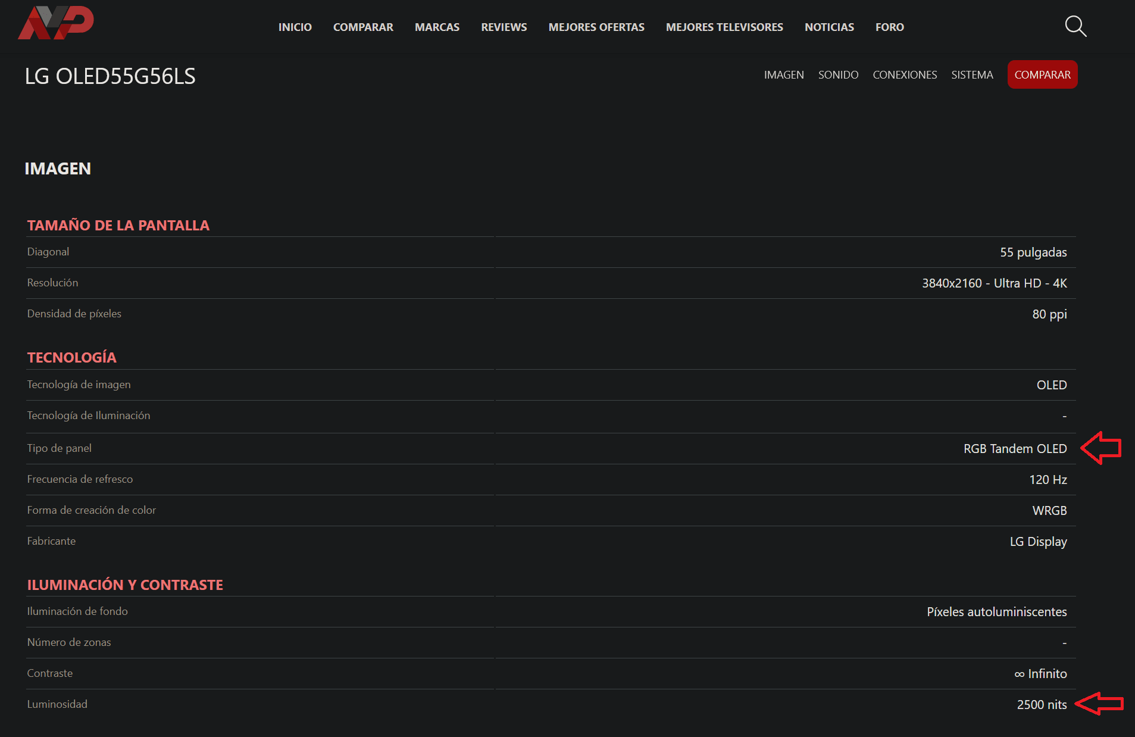This screenshot has height=737, width=1135.
Task: Open the FORO link
Action: (890, 27)
